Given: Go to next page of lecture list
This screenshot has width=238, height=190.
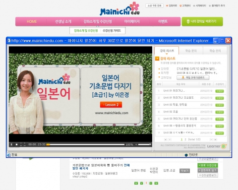Looking at the screenshot, I should tap(211, 140).
